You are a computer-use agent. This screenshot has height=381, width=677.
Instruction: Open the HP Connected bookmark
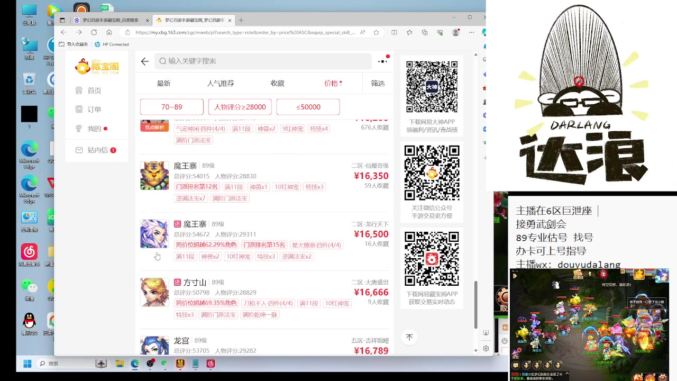[x=112, y=44]
